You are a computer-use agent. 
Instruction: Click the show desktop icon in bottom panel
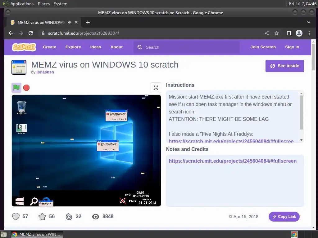(x=4, y=234)
